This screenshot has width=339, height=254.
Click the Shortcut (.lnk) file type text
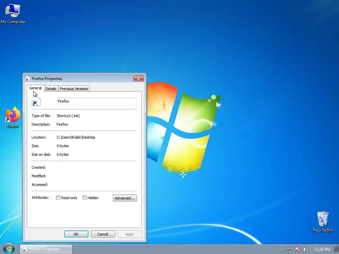68,116
